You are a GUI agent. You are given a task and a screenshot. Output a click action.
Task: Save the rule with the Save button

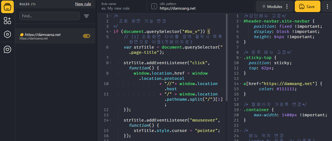[307, 7]
